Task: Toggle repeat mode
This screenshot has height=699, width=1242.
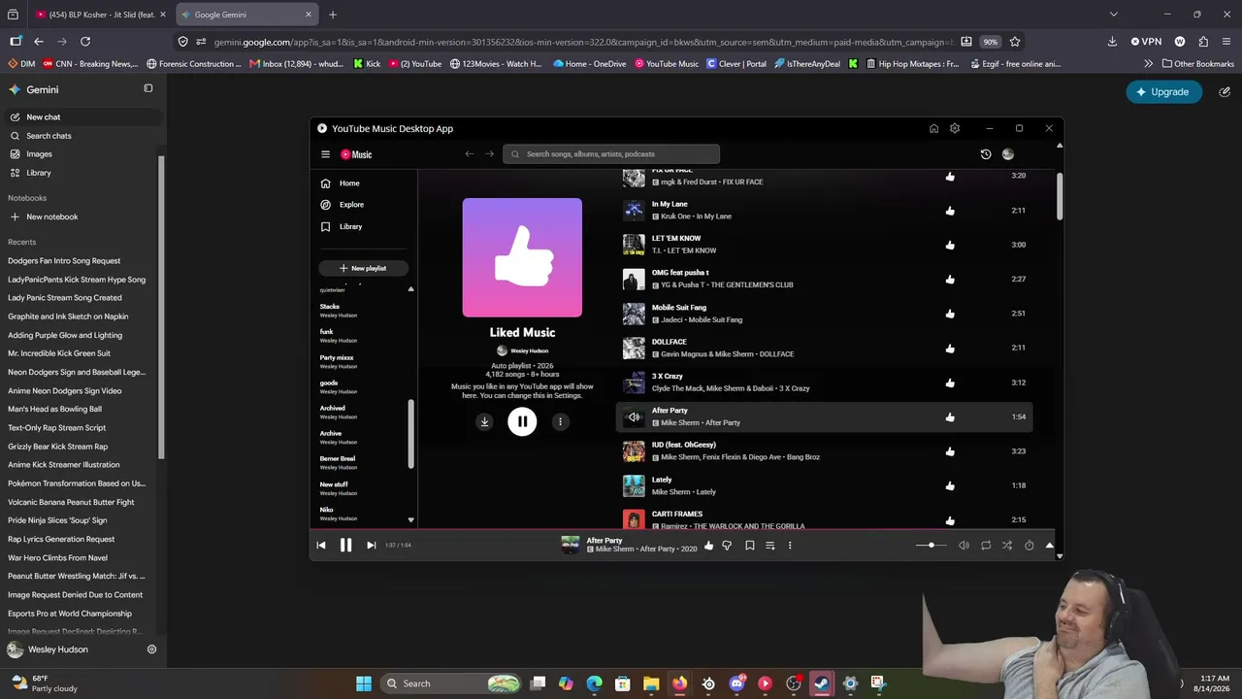Action: pyautogui.click(x=986, y=546)
